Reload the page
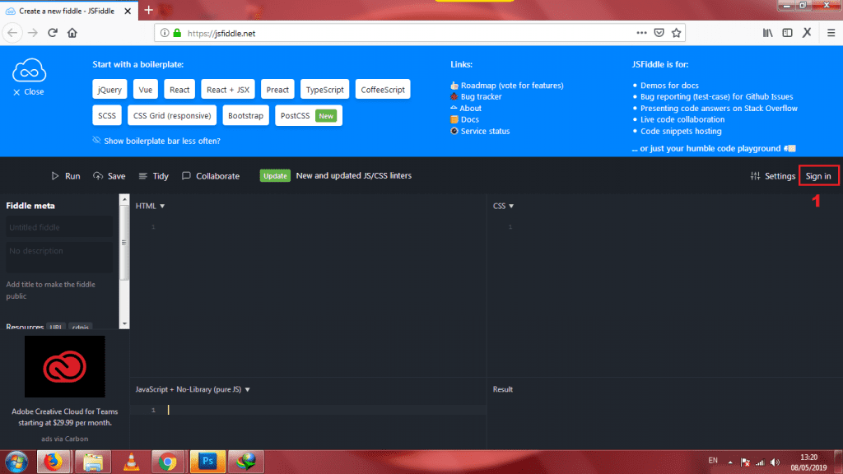843x474 pixels. click(x=53, y=33)
